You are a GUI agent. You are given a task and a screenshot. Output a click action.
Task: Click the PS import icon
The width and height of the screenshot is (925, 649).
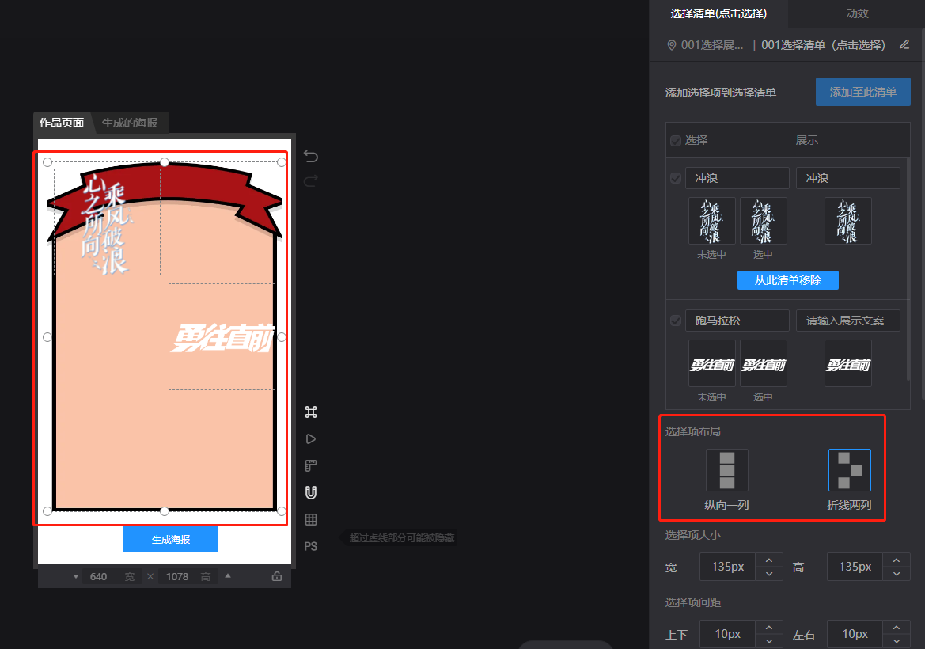point(311,546)
